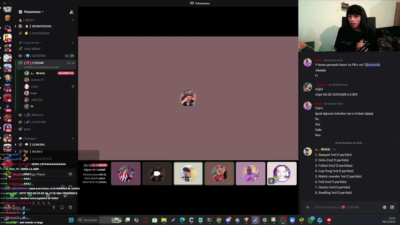This screenshot has height=225, width=400.
Task: Open the Discord taskbar icon
Action: pyautogui.click(x=228, y=220)
